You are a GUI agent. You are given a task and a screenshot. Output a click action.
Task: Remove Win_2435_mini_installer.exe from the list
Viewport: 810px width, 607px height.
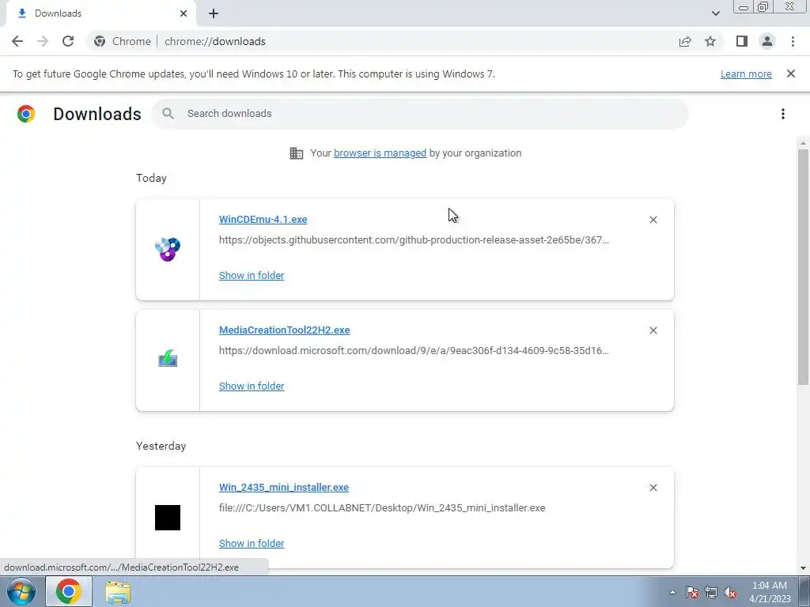tap(653, 488)
